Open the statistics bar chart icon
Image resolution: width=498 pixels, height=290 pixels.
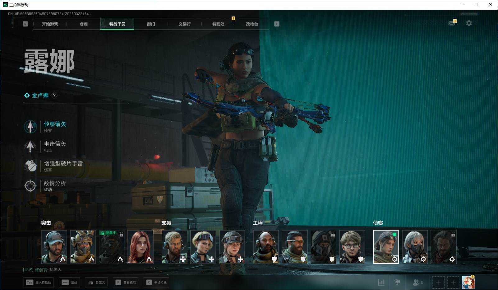381,282
